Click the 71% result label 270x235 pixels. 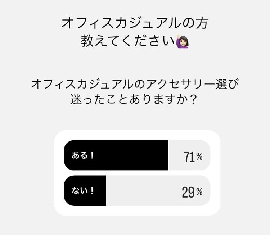193,157
